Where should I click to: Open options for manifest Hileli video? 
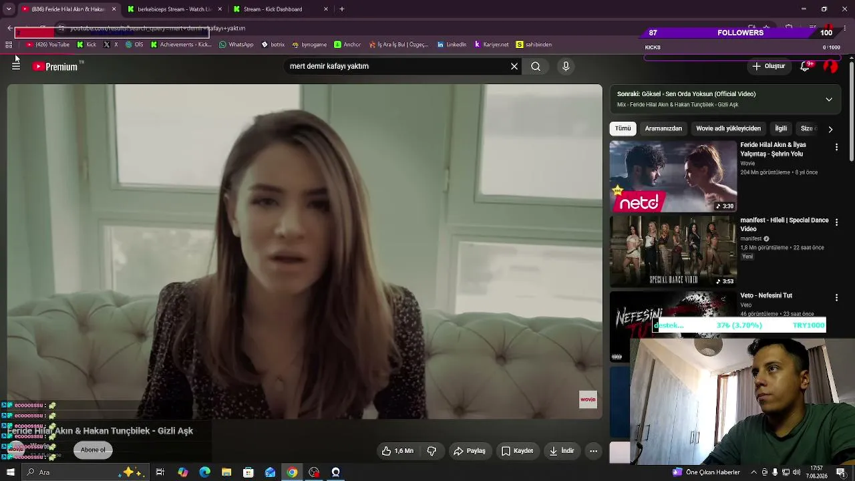(x=836, y=222)
